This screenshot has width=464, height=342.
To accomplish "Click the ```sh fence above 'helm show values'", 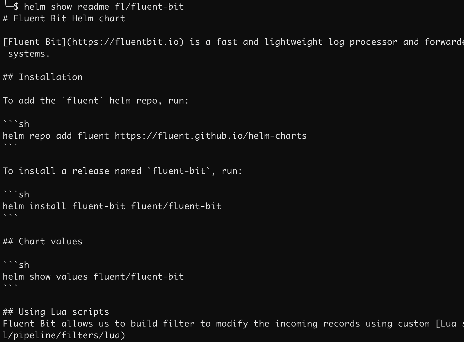I will click(x=16, y=265).
